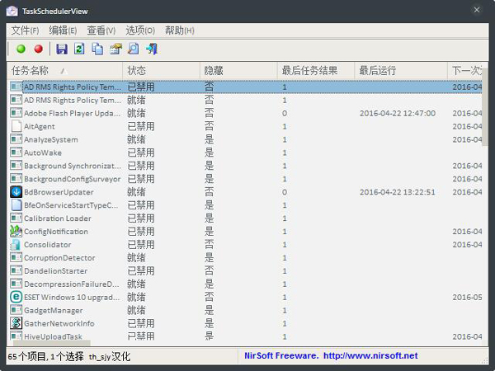Select the DecompressionFailureD... task name
The image size is (495, 371).
click(x=72, y=284)
